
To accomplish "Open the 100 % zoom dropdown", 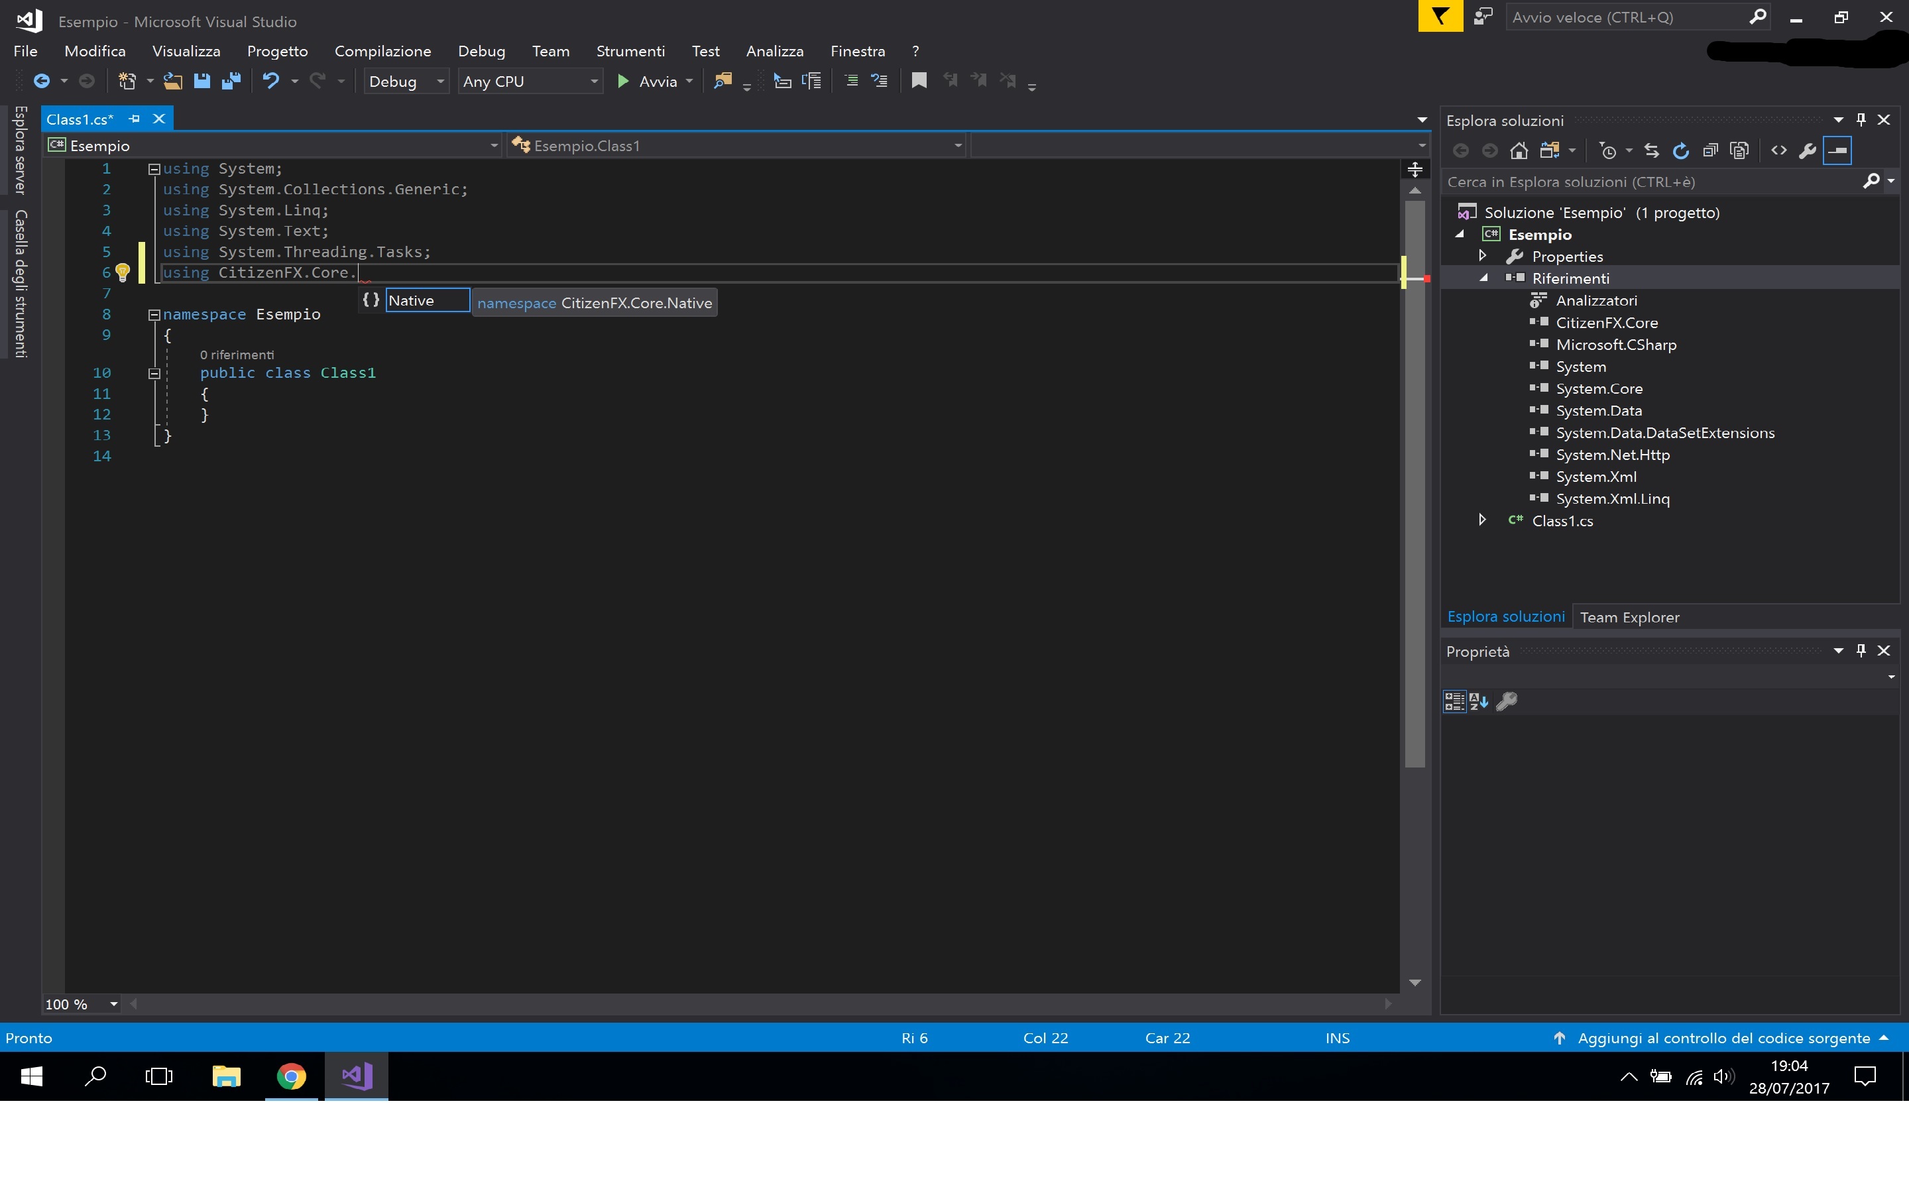I will pos(82,1003).
